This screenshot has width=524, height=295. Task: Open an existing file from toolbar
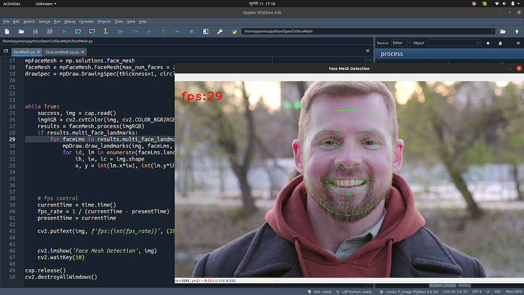pyautogui.click(x=21, y=31)
